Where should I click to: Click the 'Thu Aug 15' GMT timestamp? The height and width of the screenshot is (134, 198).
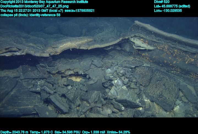click(x=32, y=10)
